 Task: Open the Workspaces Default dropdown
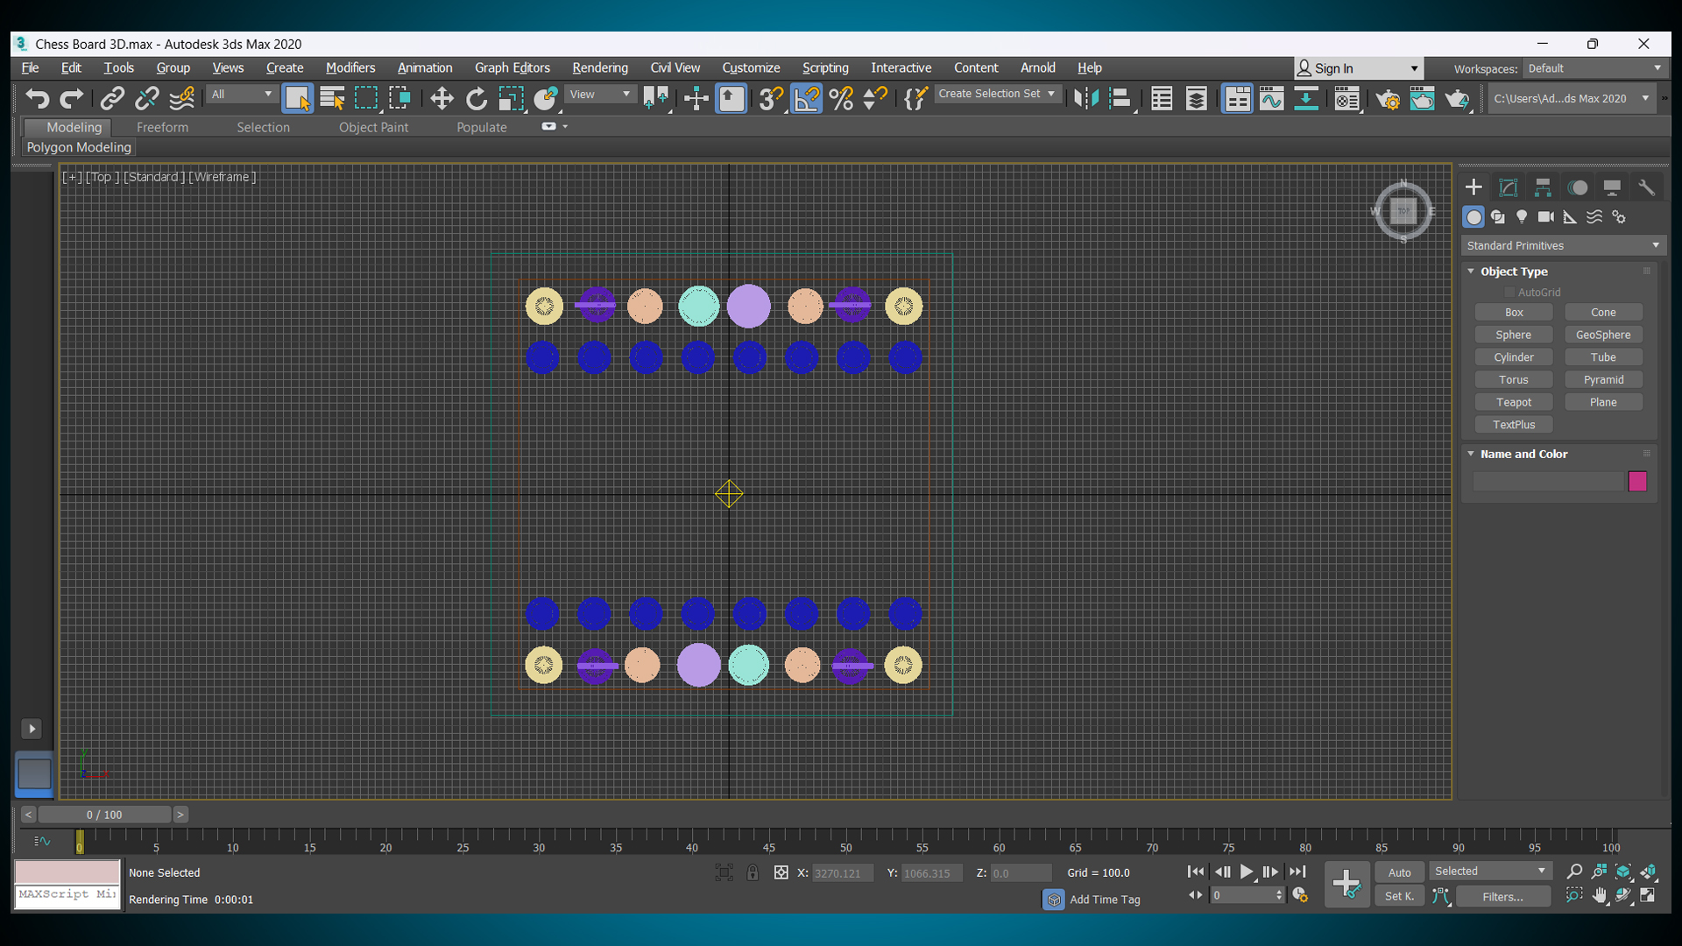coord(1594,68)
